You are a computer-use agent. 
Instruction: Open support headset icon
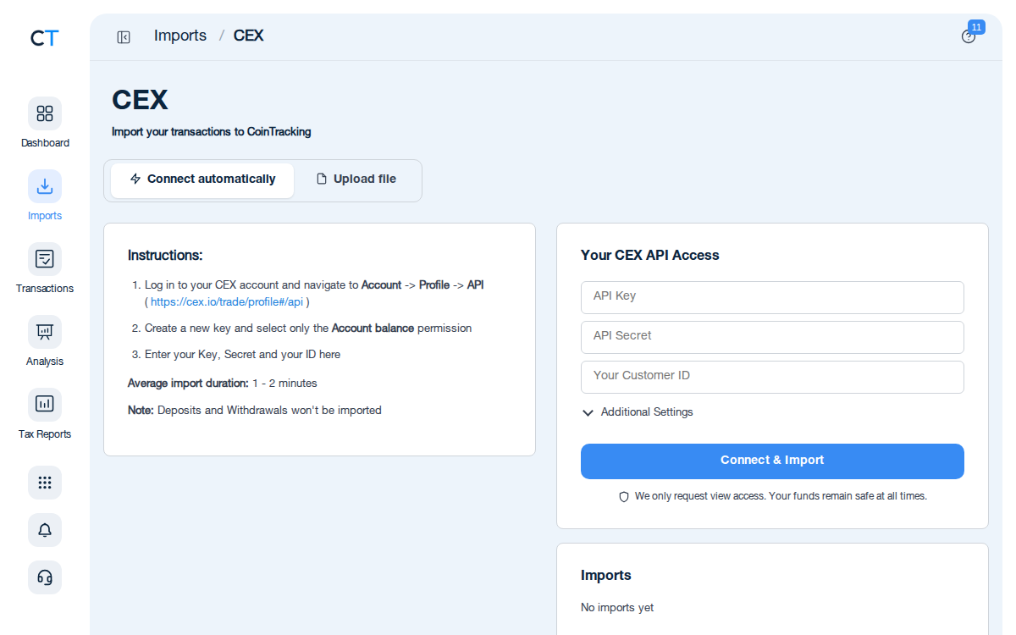coord(45,577)
